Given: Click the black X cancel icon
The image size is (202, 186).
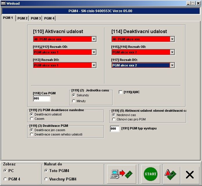Looking at the screenshot, I should click(x=190, y=174).
